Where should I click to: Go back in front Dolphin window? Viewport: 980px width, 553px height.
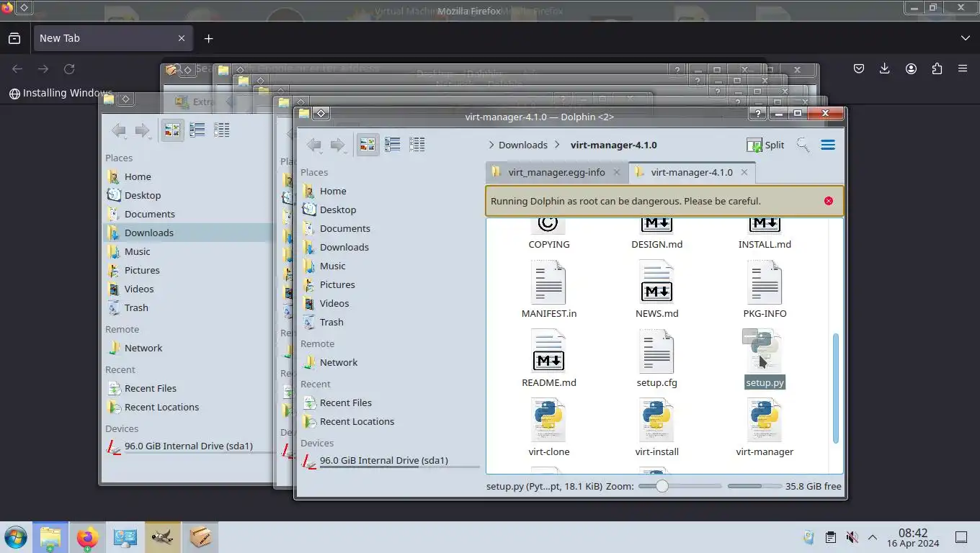click(314, 145)
